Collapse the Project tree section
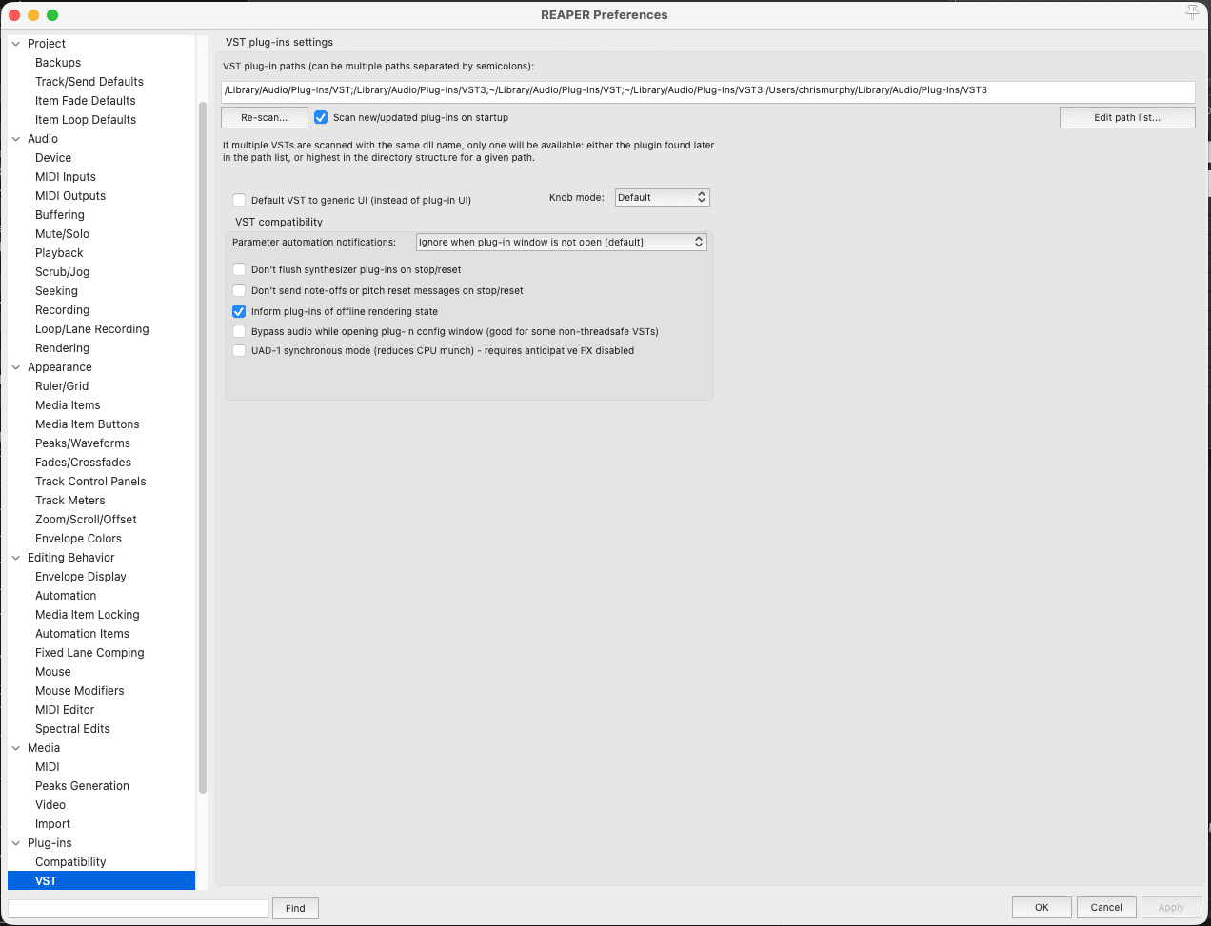1211x926 pixels. (16, 44)
